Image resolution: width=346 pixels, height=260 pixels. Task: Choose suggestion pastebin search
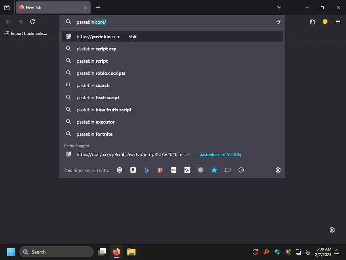pos(172,85)
